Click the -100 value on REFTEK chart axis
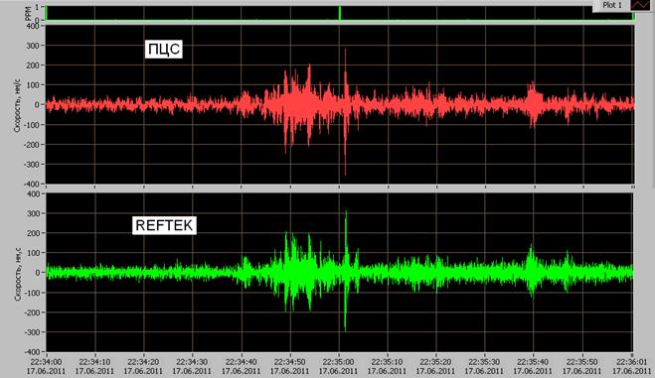The width and height of the screenshot is (655, 378). (x=32, y=293)
